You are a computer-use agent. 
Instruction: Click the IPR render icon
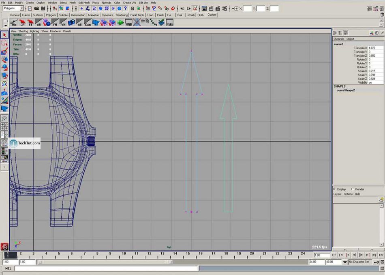point(218,8)
